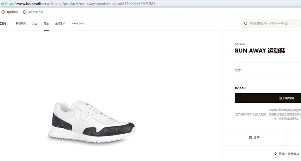
Task: Click the phone number 400 6588 555
Action: point(36,12)
